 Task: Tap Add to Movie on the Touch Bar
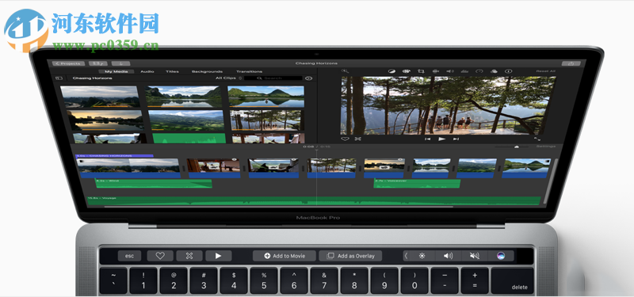point(285,256)
